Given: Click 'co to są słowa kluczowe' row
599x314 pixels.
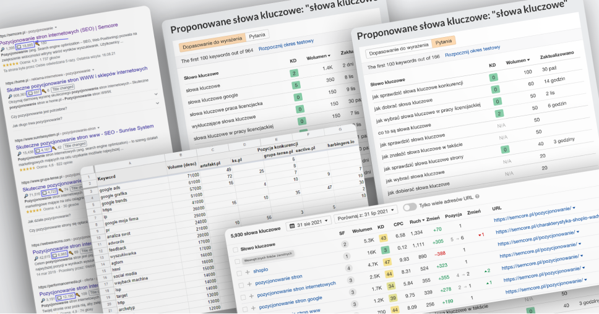Looking at the screenshot, I should coord(404,129).
